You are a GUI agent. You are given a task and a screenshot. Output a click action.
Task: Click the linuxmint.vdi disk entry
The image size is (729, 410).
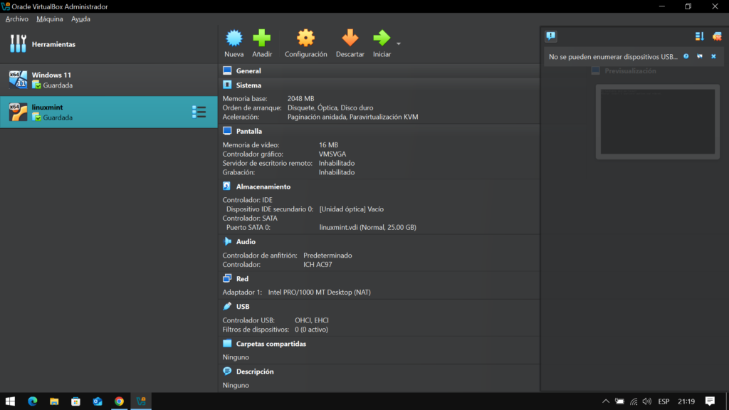pos(368,227)
